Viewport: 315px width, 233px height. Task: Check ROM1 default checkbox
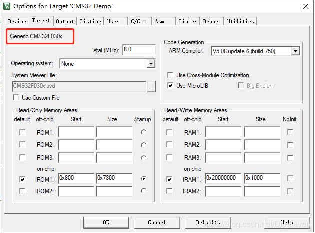tap(22, 132)
